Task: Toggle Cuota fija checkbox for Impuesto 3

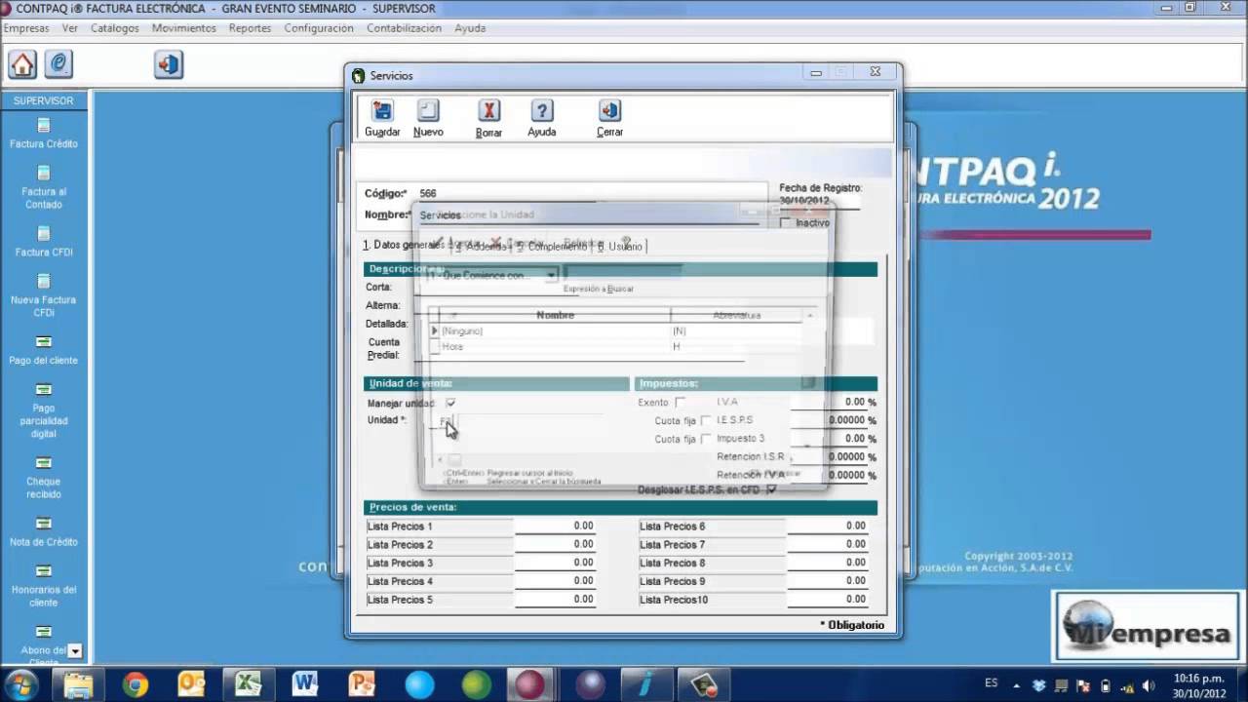Action: [706, 440]
